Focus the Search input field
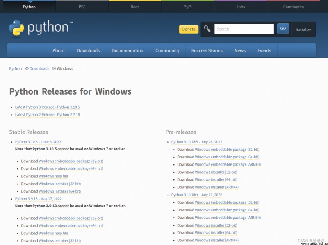The image size is (328, 245). pyautogui.click(x=244, y=29)
